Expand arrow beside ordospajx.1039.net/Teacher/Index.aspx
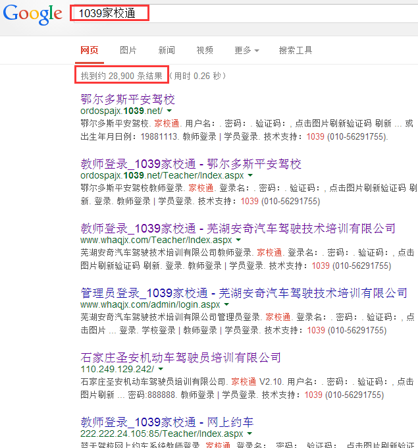Screen dimensions: 418x448 [250, 175]
